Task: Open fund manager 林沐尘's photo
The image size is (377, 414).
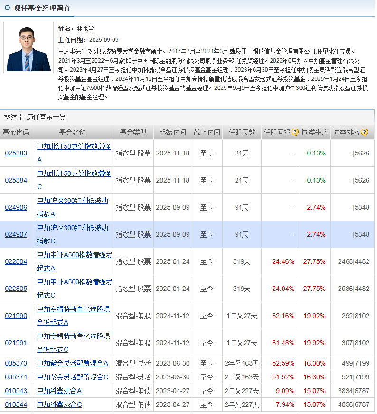Action: [x=28, y=48]
